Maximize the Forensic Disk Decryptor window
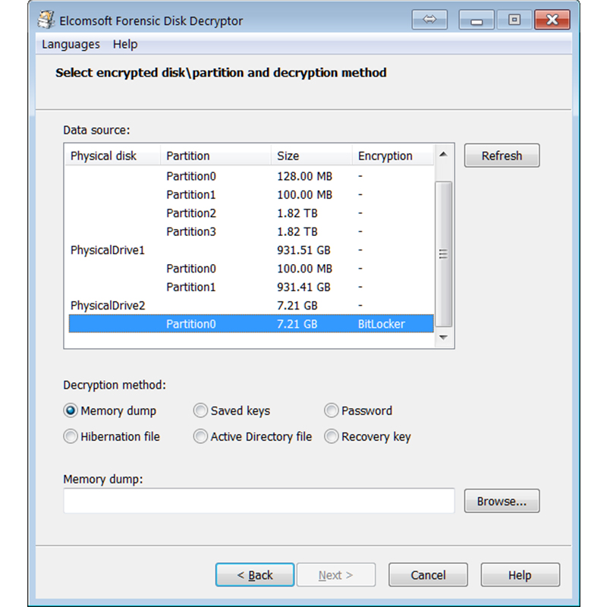607x607 pixels. (514, 20)
